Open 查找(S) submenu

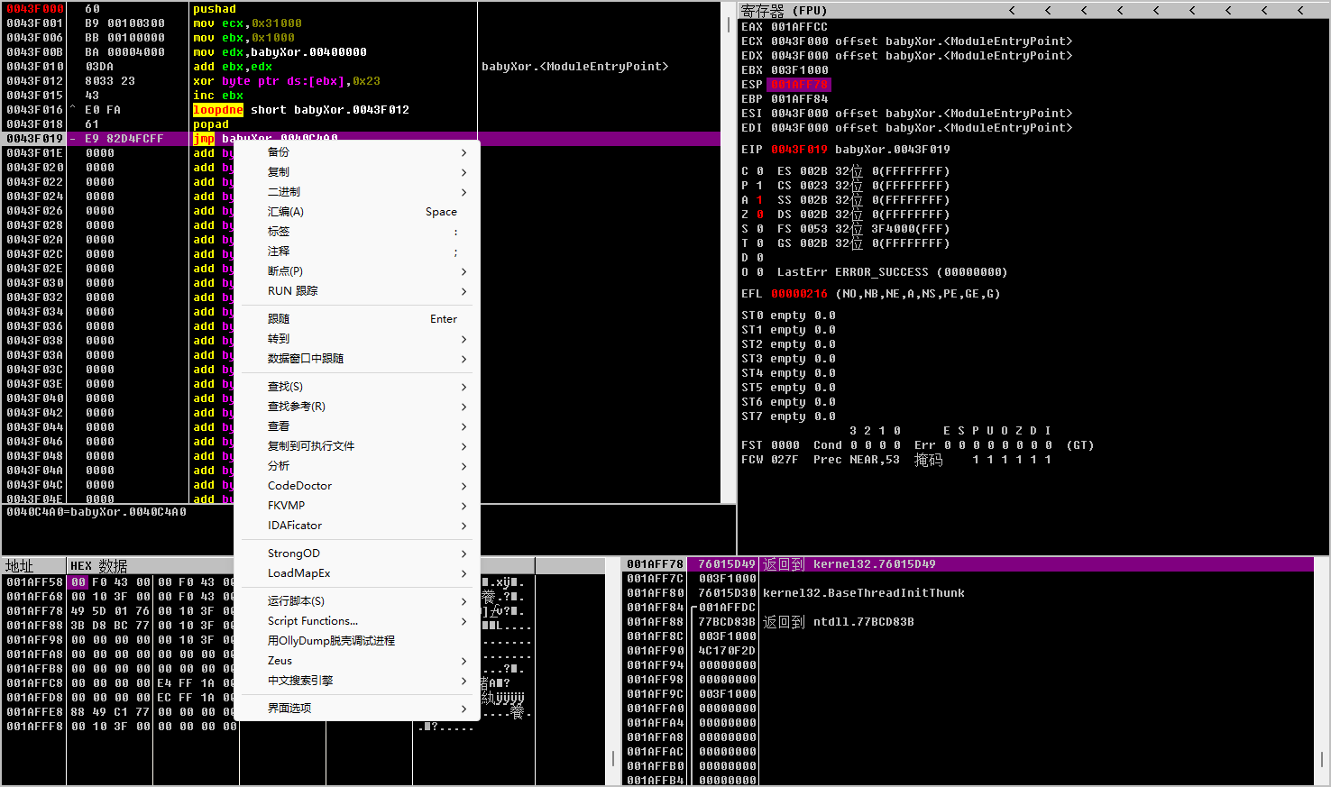point(357,387)
